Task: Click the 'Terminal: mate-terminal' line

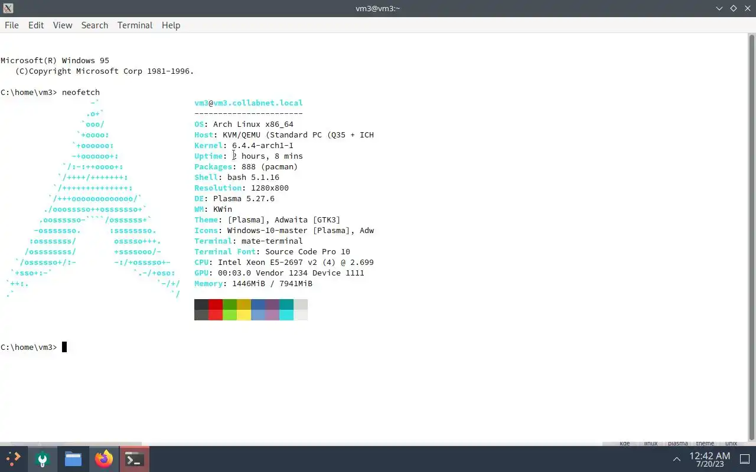Action: (x=249, y=241)
